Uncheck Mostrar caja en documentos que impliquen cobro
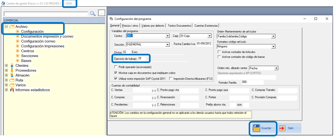The width and height of the screenshot is (335, 138). tap(116, 73)
